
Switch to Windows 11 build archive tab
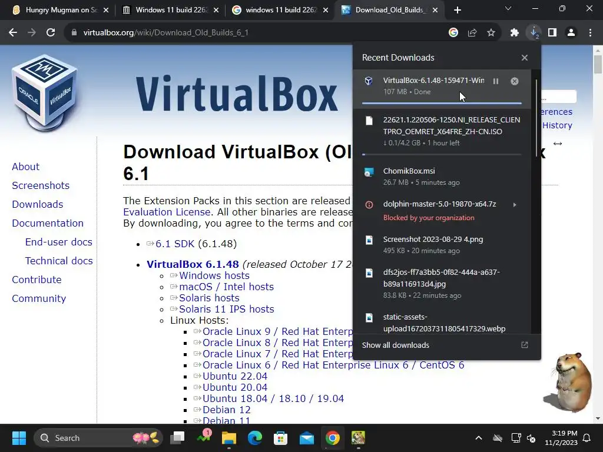[x=171, y=10]
